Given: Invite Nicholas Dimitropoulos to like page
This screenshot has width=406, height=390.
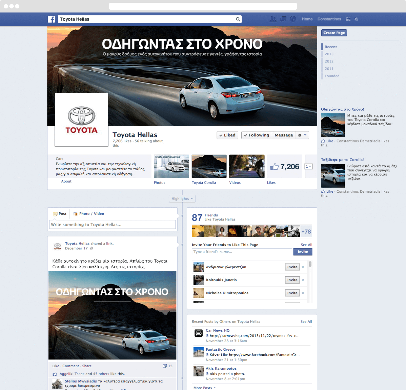Looking at the screenshot, I should pos(292,293).
